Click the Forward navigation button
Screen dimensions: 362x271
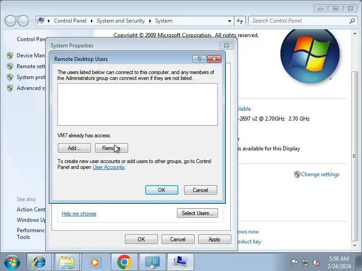coord(23,21)
